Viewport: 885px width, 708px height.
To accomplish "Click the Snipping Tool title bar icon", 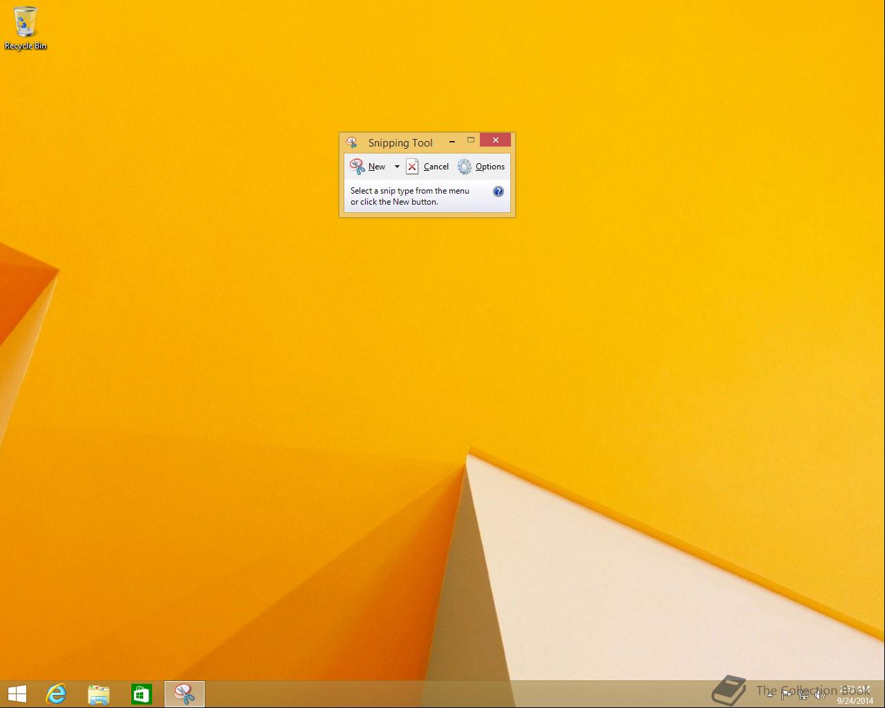I will pos(352,142).
